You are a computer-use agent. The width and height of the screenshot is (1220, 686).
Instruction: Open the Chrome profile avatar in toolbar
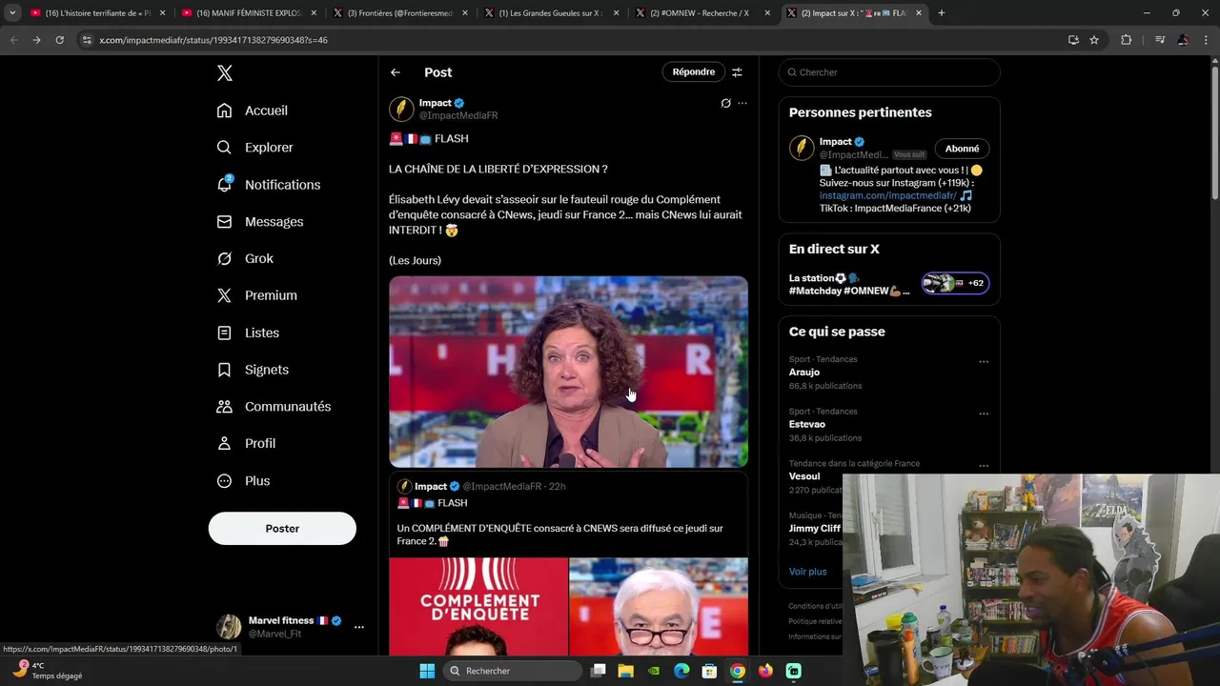[1183, 40]
